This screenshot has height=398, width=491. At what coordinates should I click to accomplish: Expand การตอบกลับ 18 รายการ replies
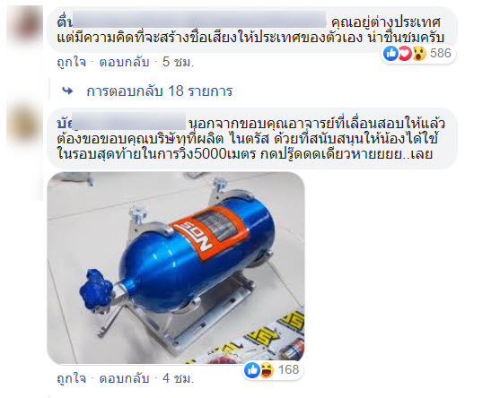pyautogui.click(x=160, y=91)
